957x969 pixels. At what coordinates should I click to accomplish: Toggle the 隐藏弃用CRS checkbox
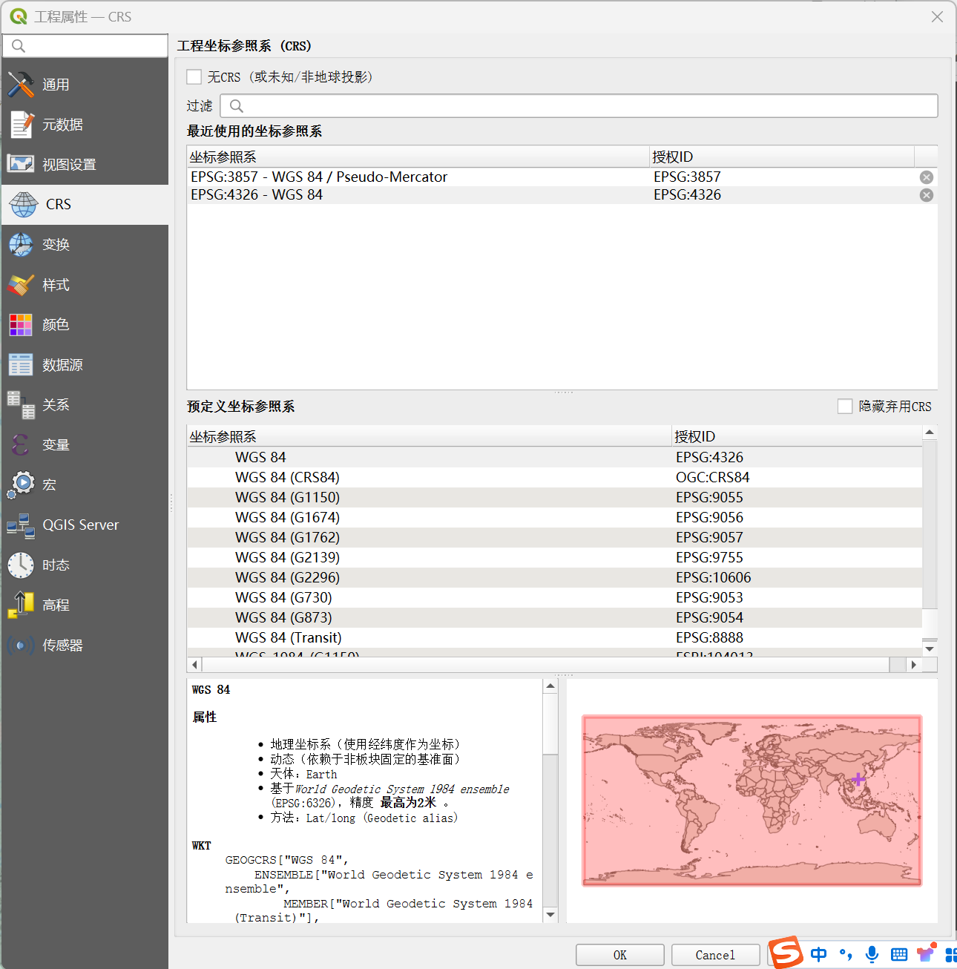pyautogui.click(x=845, y=407)
